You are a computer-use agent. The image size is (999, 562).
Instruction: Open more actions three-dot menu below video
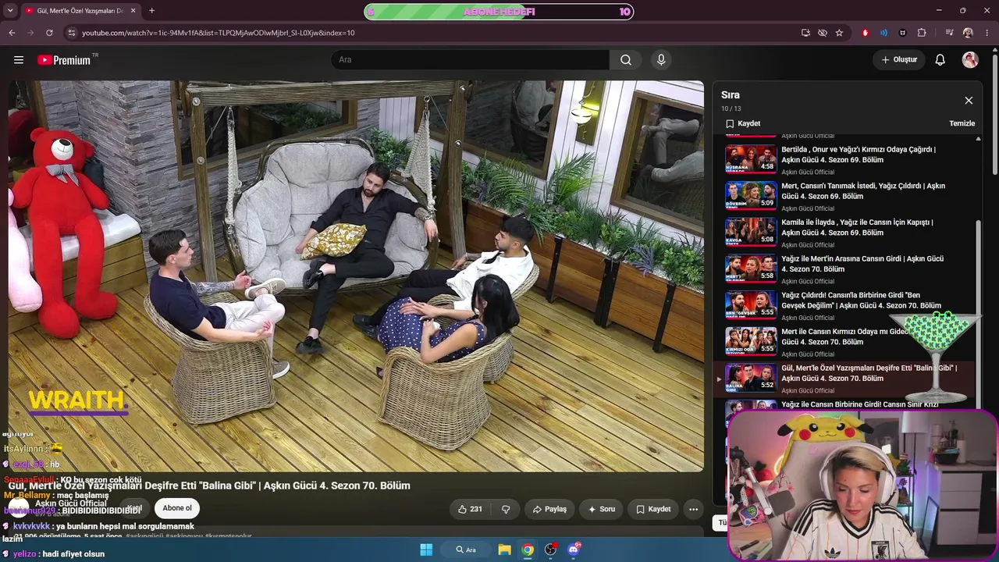click(x=693, y=509)
